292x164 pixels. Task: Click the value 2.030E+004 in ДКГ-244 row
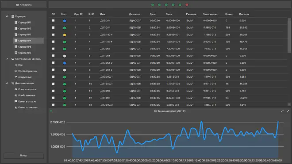[x=173, y=27]
